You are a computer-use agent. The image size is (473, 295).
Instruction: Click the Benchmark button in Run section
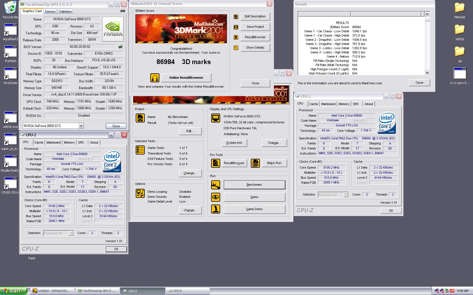click(x=254, y=185)
